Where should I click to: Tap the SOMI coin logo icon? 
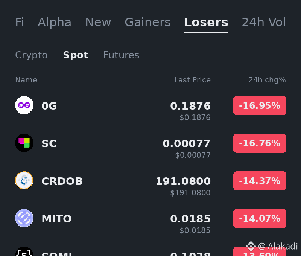pyautogui.click(x=24, y=251)
